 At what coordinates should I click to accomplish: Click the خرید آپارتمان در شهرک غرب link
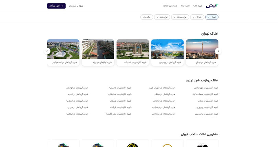[162, 88]
